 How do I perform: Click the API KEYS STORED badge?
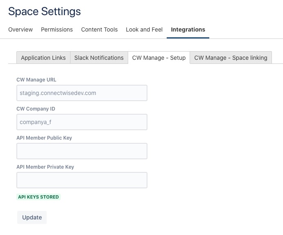pos(38,197)
